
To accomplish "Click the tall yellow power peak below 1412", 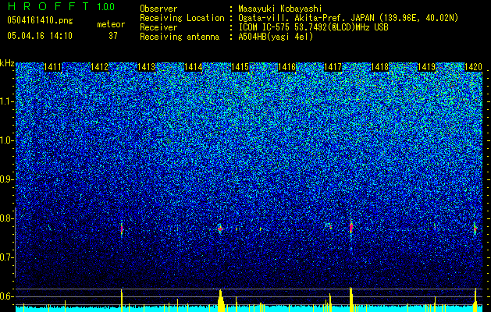I will [x=122, y=300].
